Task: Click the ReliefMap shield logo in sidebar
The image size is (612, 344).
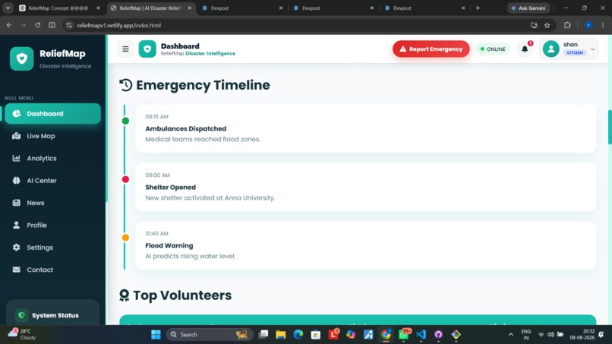Action: click(x=22, y=58)
